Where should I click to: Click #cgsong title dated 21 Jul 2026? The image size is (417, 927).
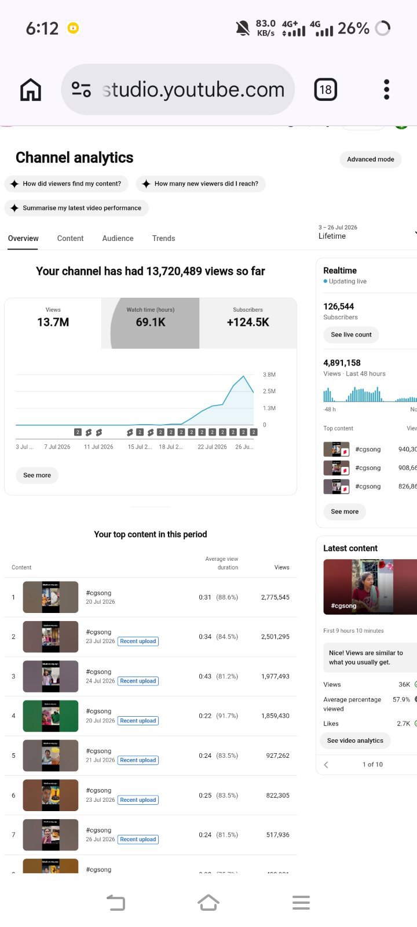point(98,751)
